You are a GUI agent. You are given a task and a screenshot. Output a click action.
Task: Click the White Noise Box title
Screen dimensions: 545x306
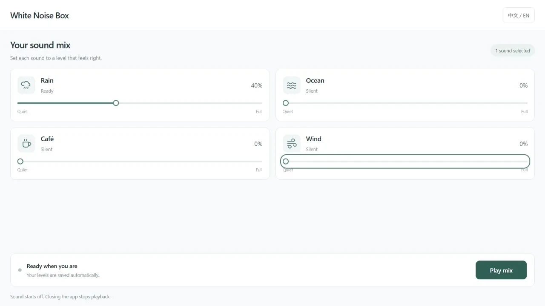click(40, 15)
